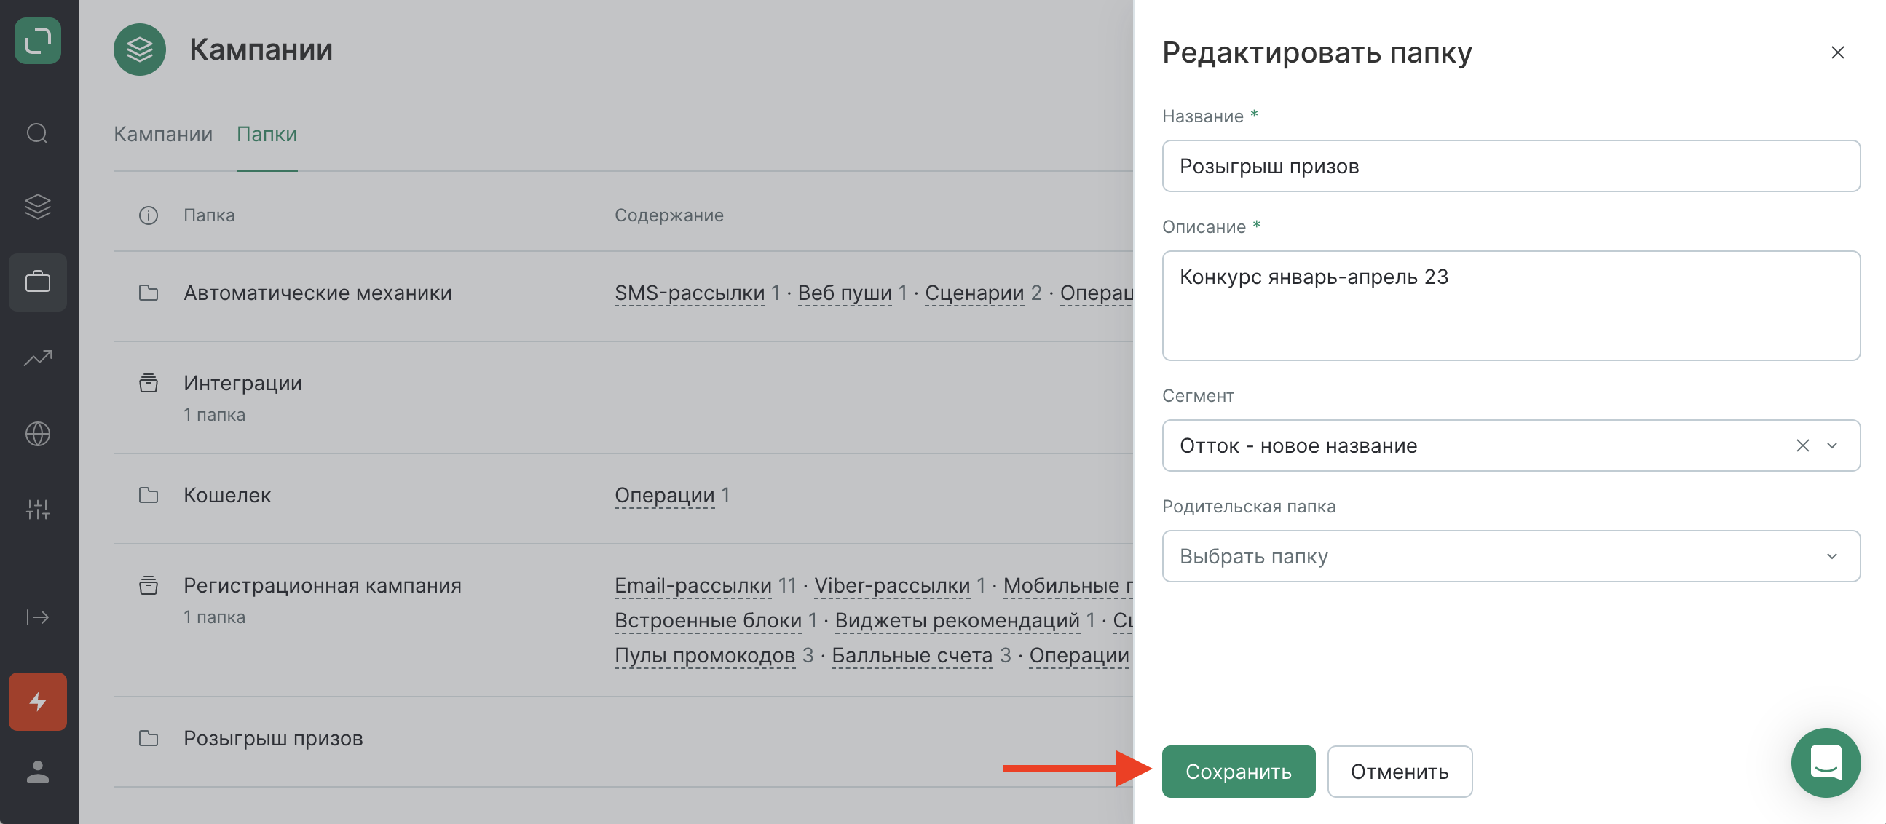Click the Сохранить button
The height and width of the screenshot is (824, 1886).
(x=1238, y=772)
